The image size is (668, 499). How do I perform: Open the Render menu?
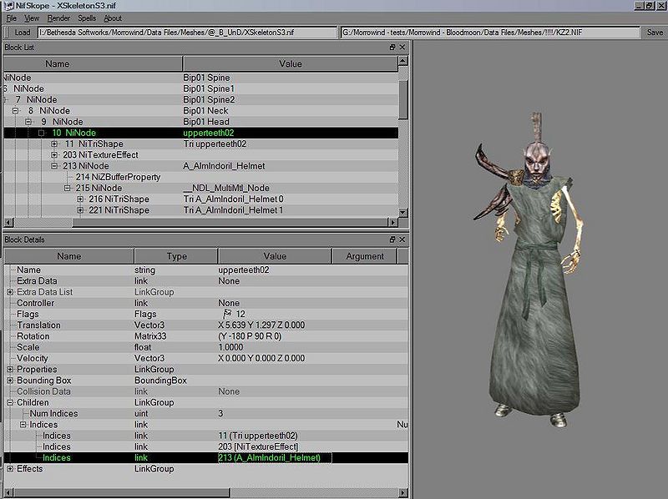tap(58, 18)
